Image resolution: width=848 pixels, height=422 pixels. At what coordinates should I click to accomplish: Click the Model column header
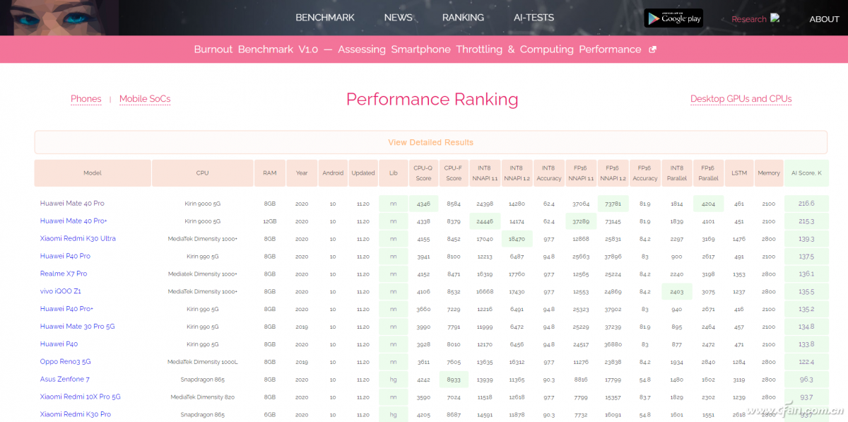coord(93,173)
